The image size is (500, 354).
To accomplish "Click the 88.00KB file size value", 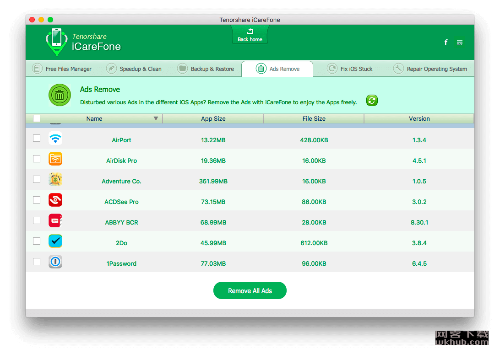I will pos(314,202).
